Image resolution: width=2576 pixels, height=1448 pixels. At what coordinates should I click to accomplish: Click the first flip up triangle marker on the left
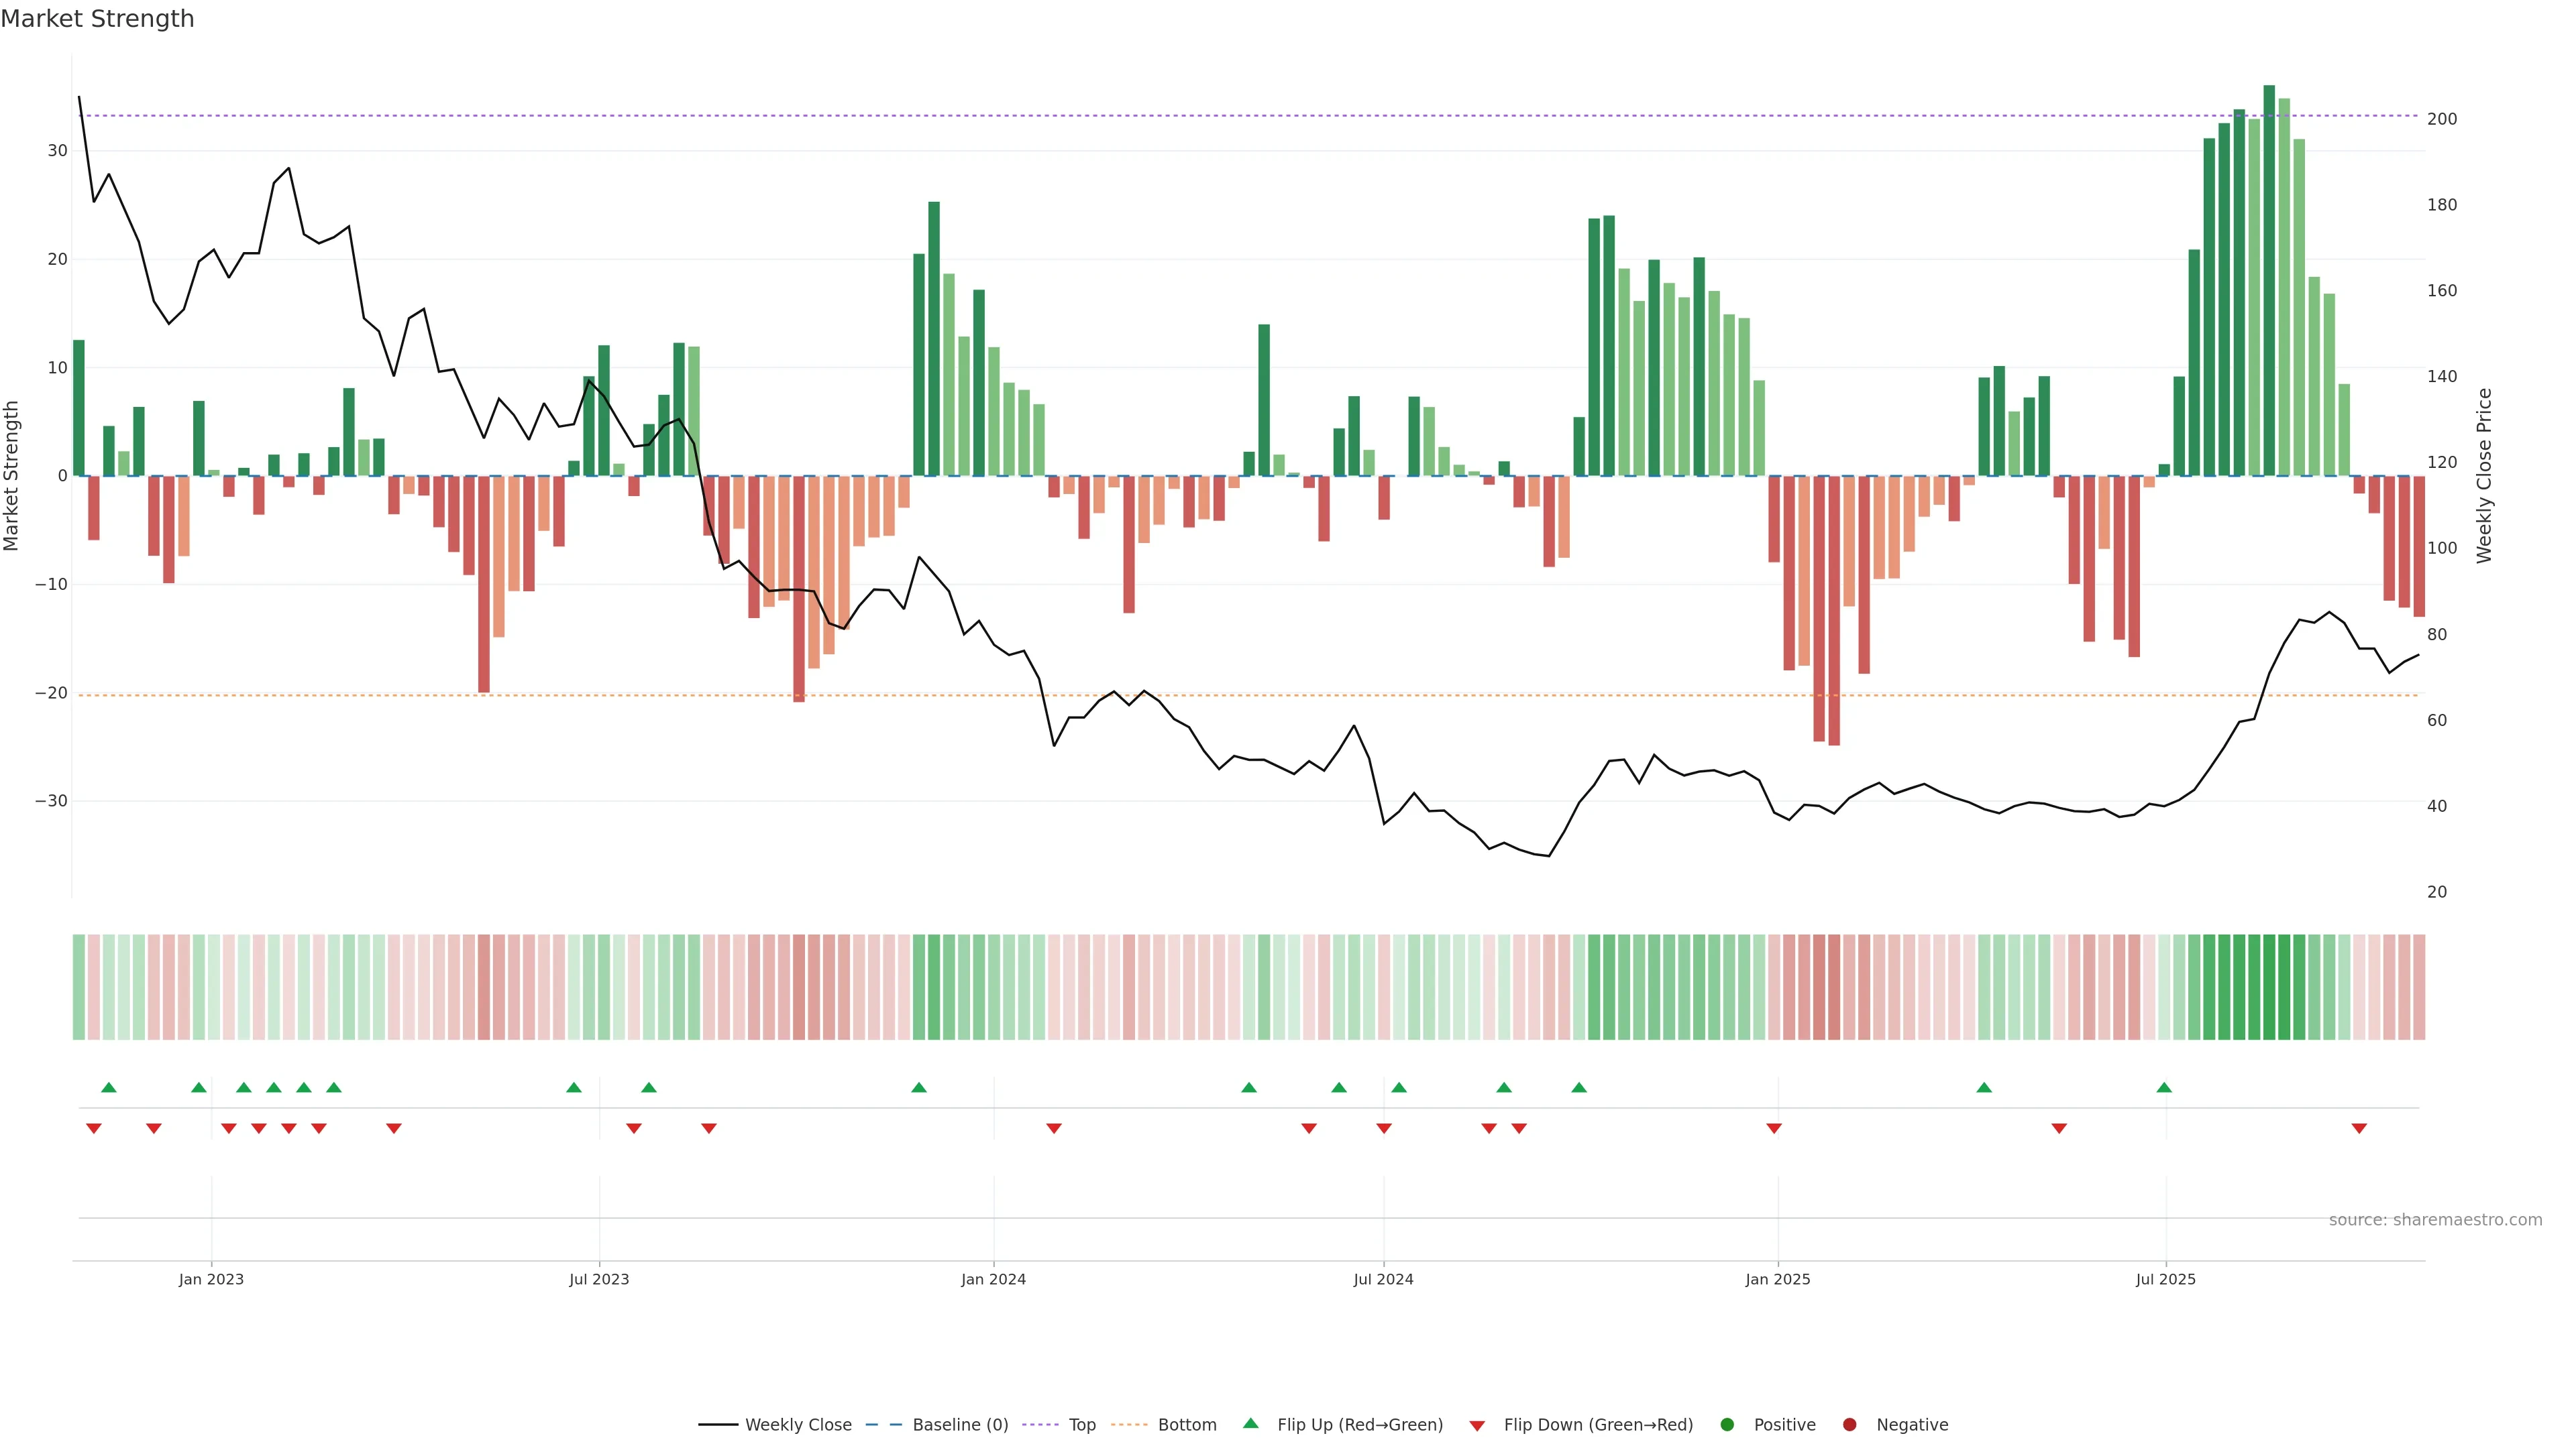pos(109,1087)
